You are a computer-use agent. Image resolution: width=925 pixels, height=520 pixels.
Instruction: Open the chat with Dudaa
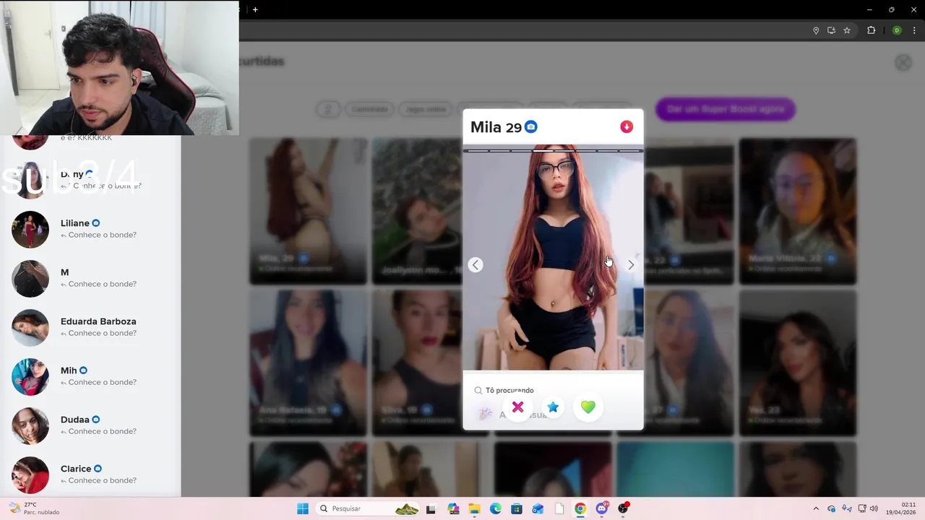coord(90,425)
